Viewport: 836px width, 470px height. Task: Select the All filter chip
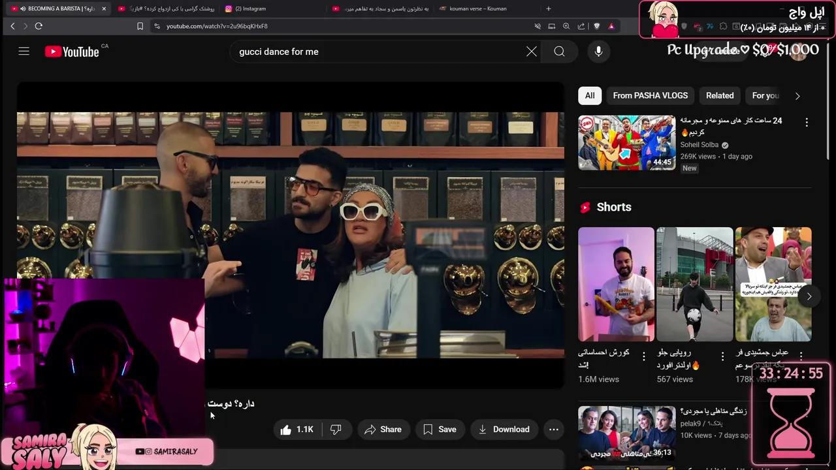tap(590, 95)
